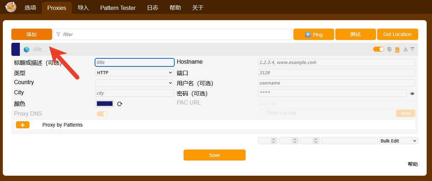Show password using the eye icon
This screenshot has height=181, width=432.
pos(412,94)
